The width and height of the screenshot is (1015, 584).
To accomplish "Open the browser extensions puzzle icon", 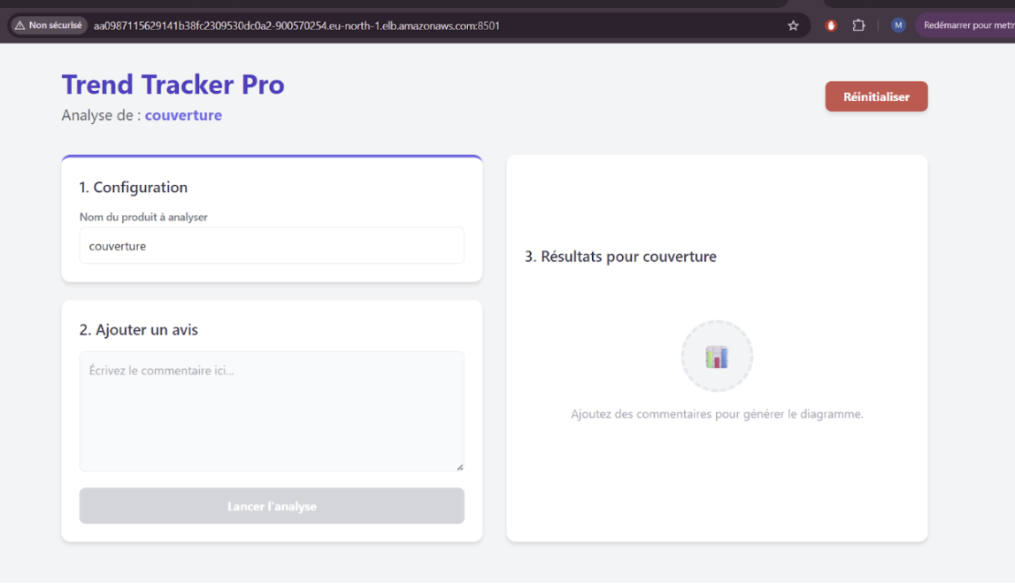I will pos(858,26).
